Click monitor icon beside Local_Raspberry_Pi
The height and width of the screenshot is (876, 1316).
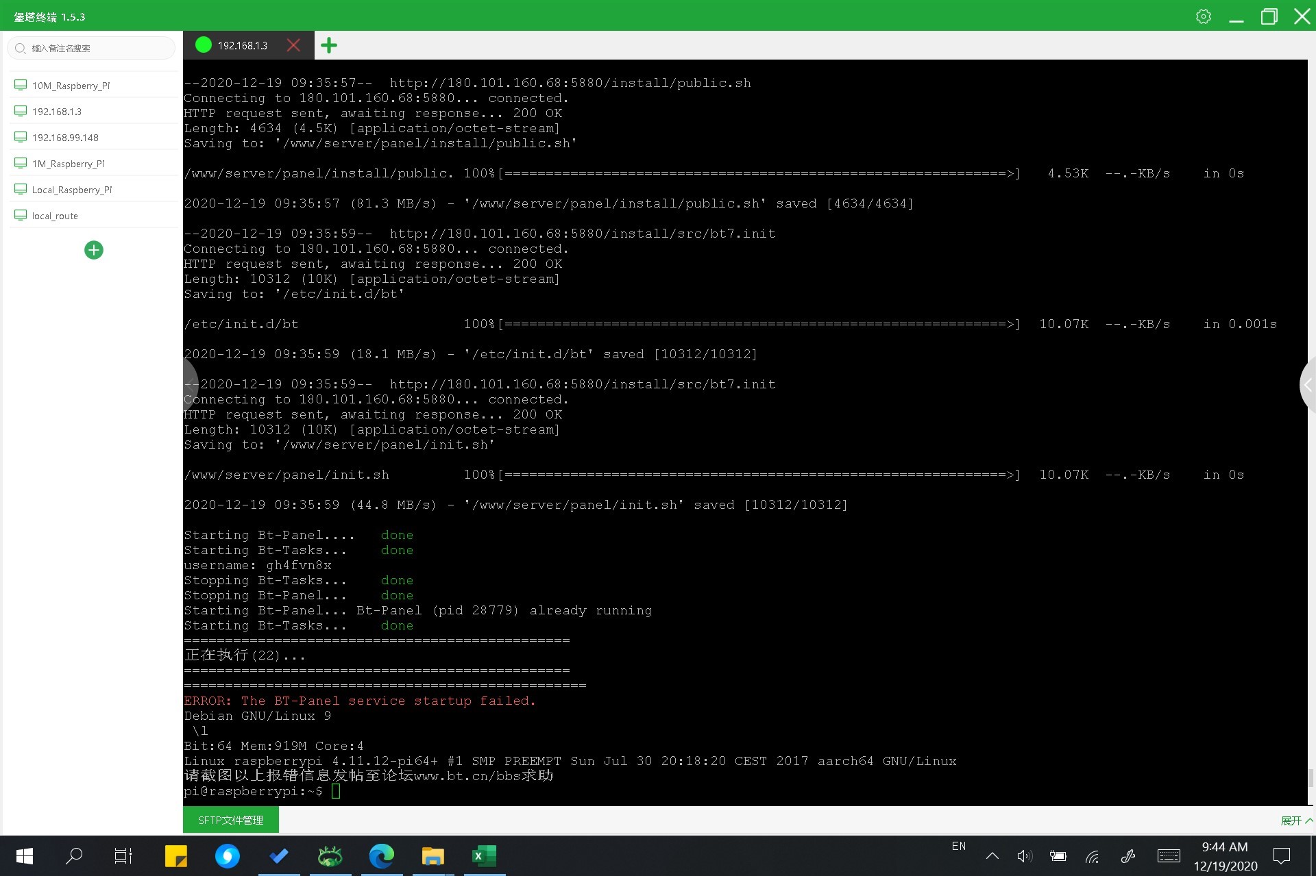(x=21, y=189)
